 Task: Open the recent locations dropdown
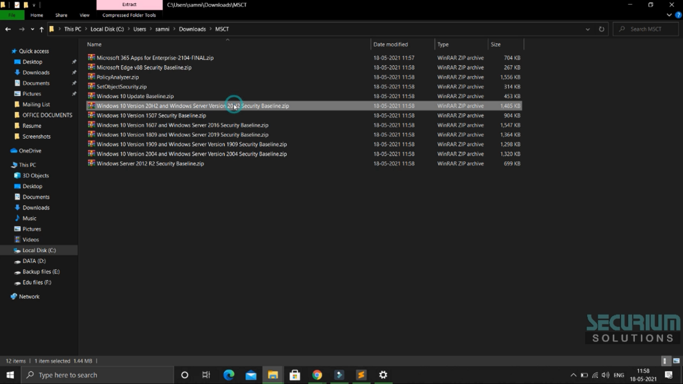[32, 29]
